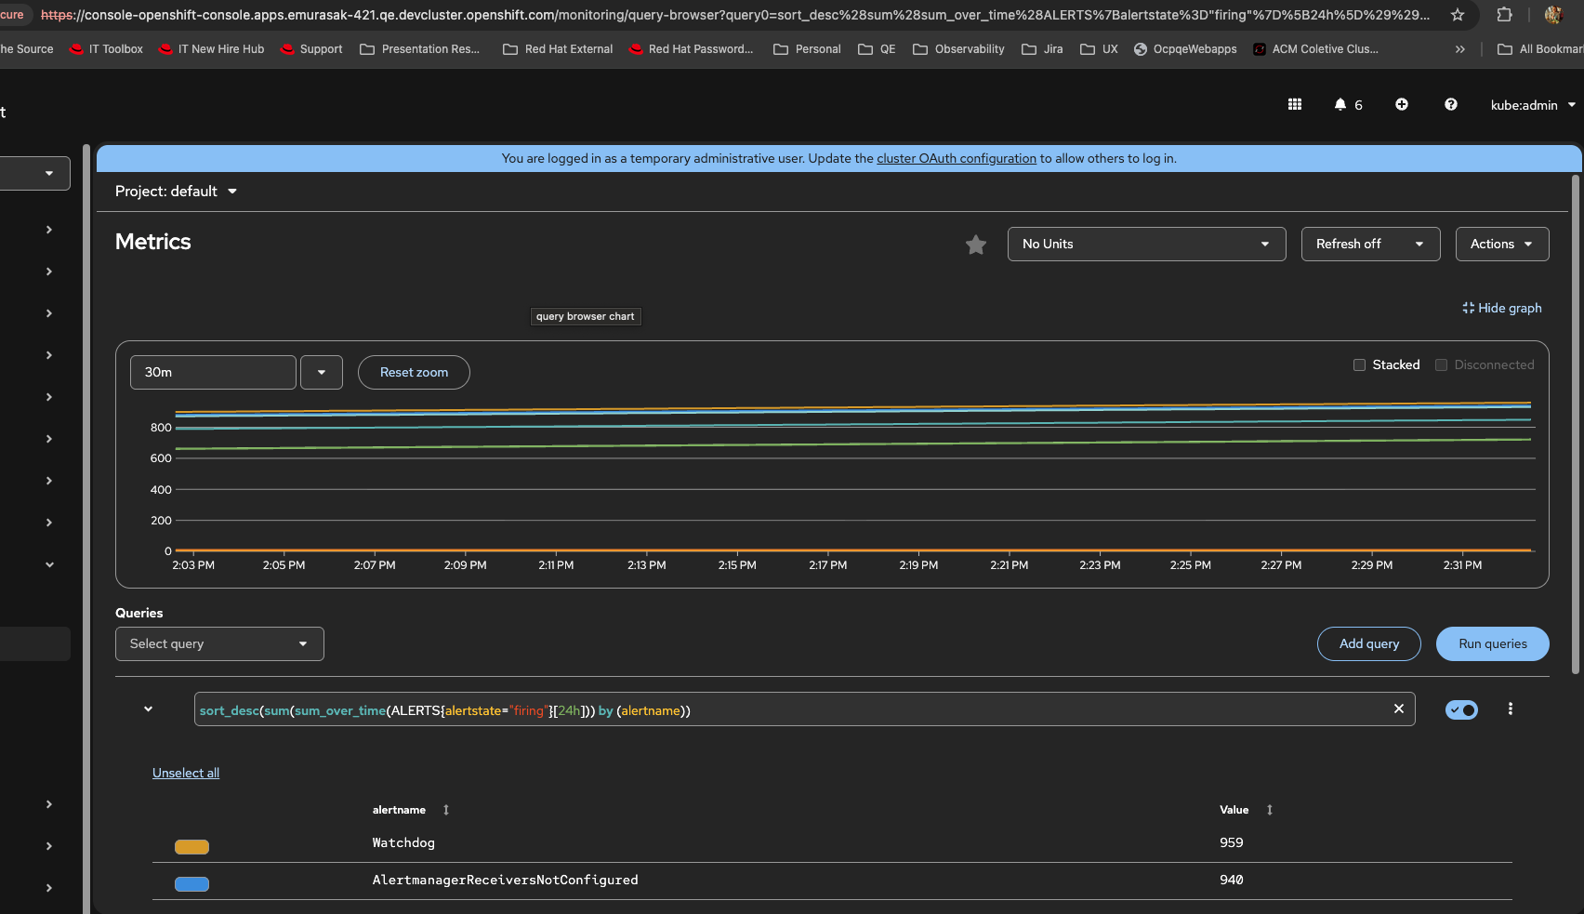Open the No Units dropdown
Image resolution: width=1584 pixels, height=914 pixels.
[1145, 244]
